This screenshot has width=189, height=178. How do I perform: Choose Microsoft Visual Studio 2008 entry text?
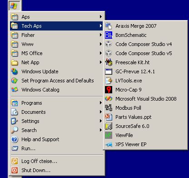(x=146, y=99)
